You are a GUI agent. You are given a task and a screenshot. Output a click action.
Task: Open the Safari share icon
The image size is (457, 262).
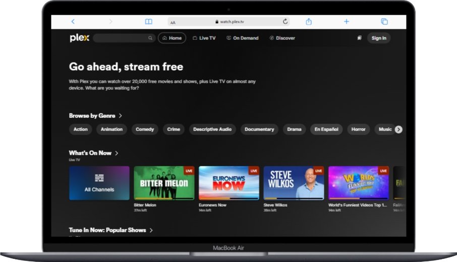[309, 21]
